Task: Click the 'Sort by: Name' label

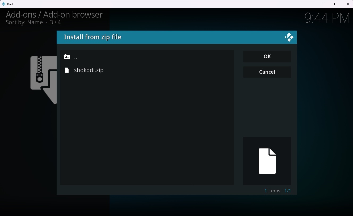Action: click(24, 22)
